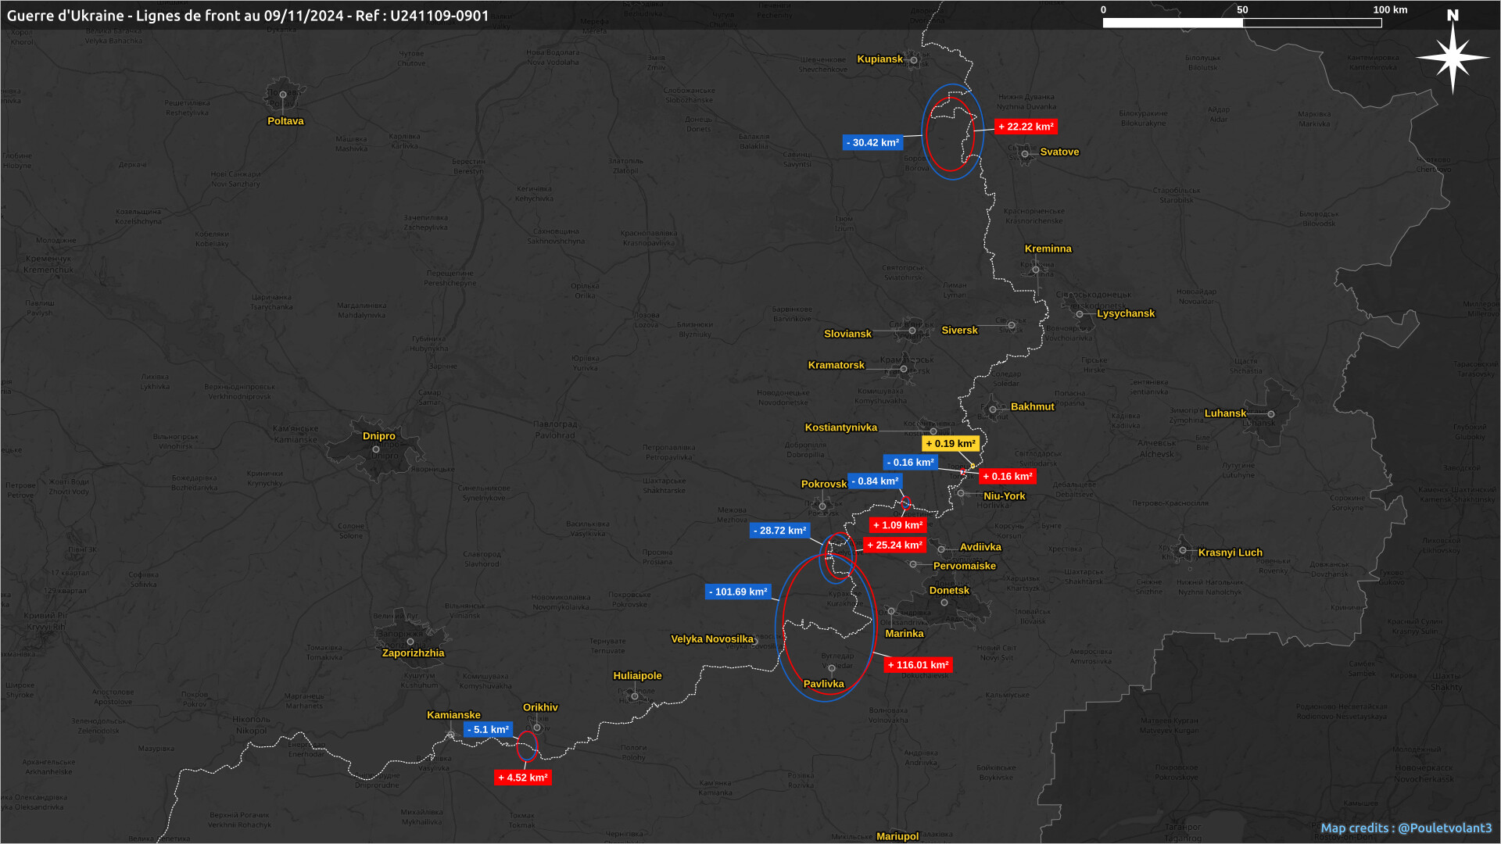Click the Svatove city marker dot
1501x844 pixels.
click(1025, 154)
